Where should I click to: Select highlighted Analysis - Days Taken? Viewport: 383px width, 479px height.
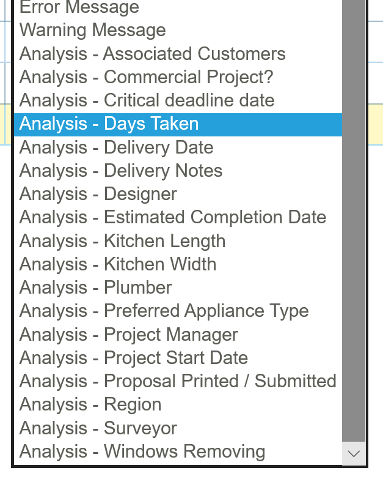pyautogui.click(x=109, y=124)
